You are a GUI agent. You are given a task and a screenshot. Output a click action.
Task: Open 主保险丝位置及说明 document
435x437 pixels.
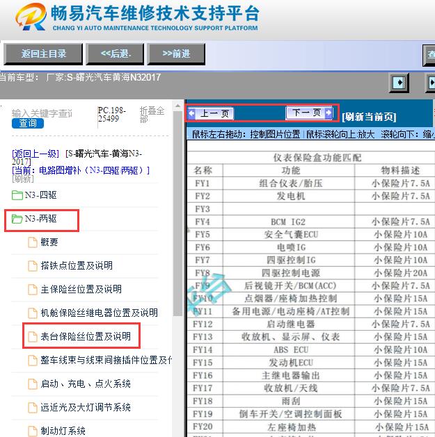(81, 289)
